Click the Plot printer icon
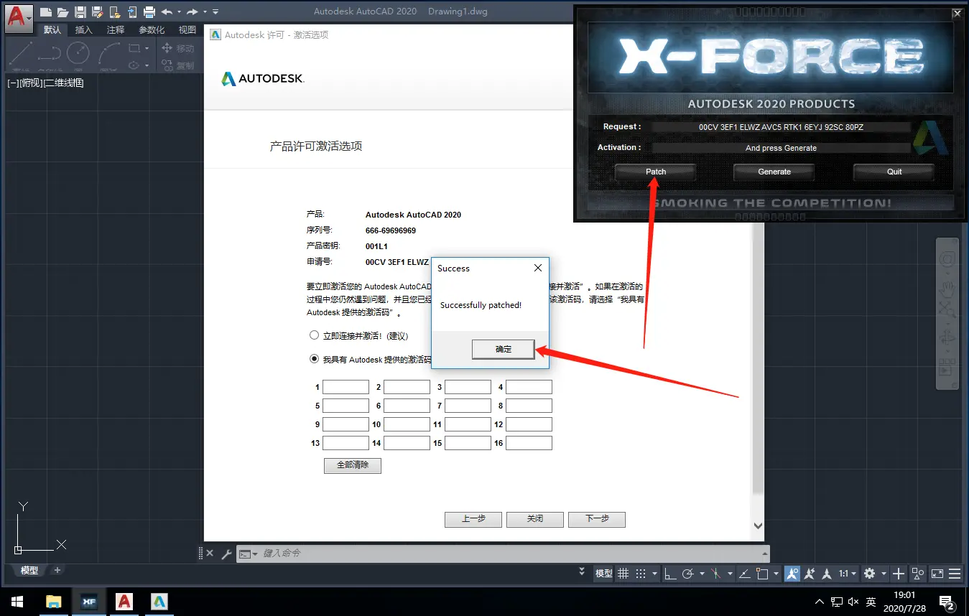 coord(149,12)
